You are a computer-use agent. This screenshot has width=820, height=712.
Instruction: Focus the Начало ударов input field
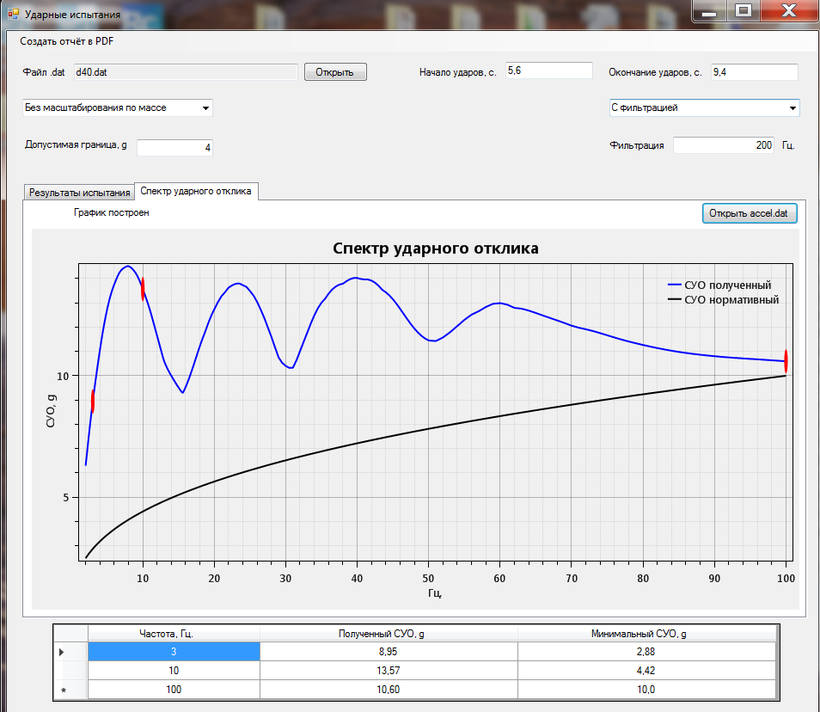point(548,71)
